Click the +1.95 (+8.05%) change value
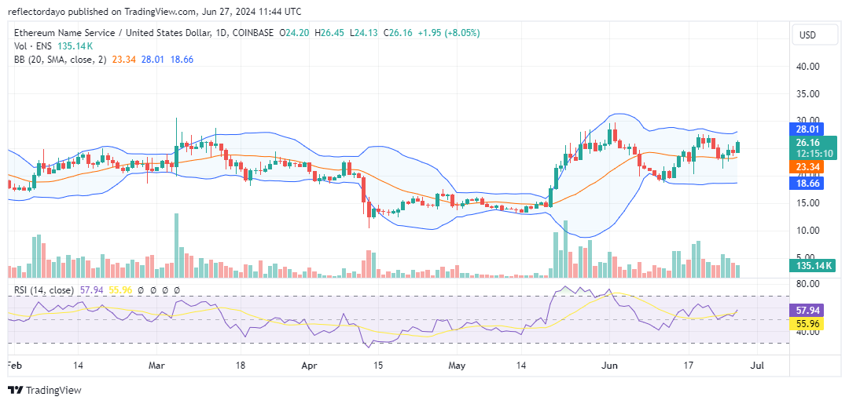Viewport: 849px width, 404px height. [449, 33]
